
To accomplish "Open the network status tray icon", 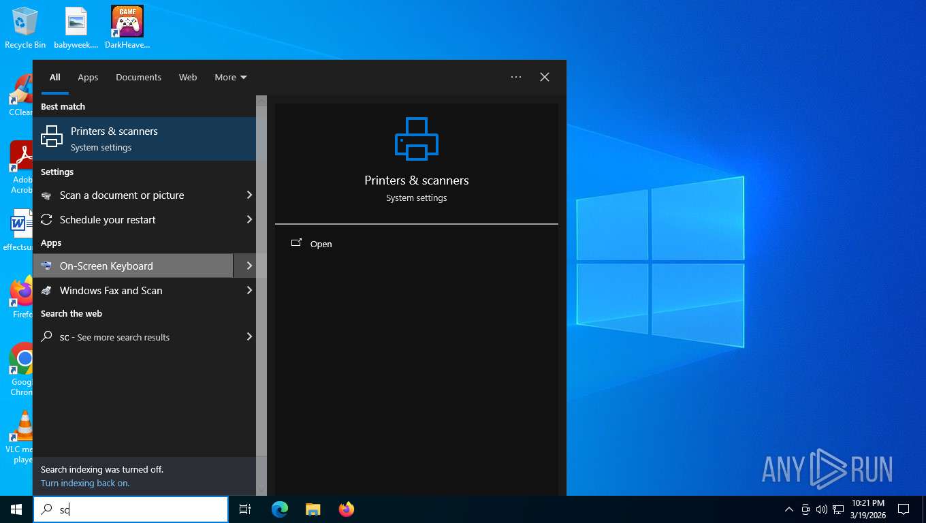I will [x=838, y=509].
